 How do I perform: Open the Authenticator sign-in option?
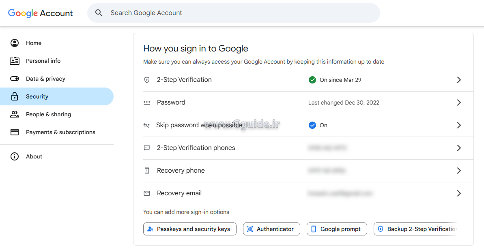pyautogui.click(x=271, y=229)
